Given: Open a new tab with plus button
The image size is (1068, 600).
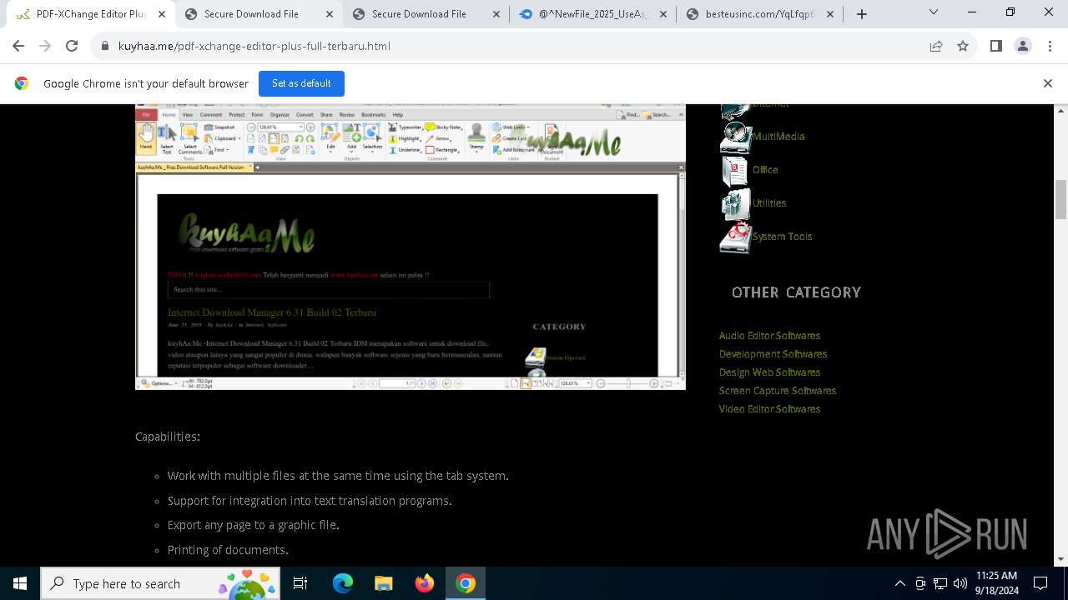Looking at the screenshot, I should coord(862,13).
